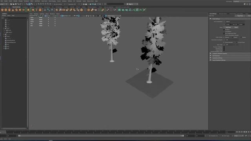Open the menu set dropdown

pyautogui.click(x=4, y=4)
